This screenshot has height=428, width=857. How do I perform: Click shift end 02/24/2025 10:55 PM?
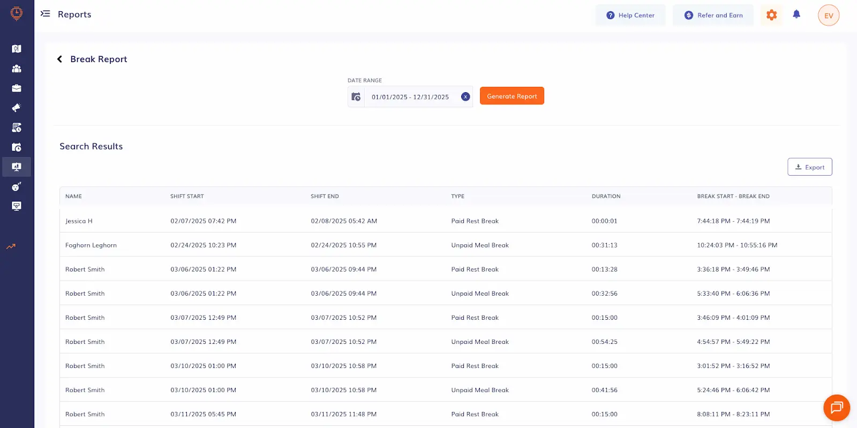[344, 245]
